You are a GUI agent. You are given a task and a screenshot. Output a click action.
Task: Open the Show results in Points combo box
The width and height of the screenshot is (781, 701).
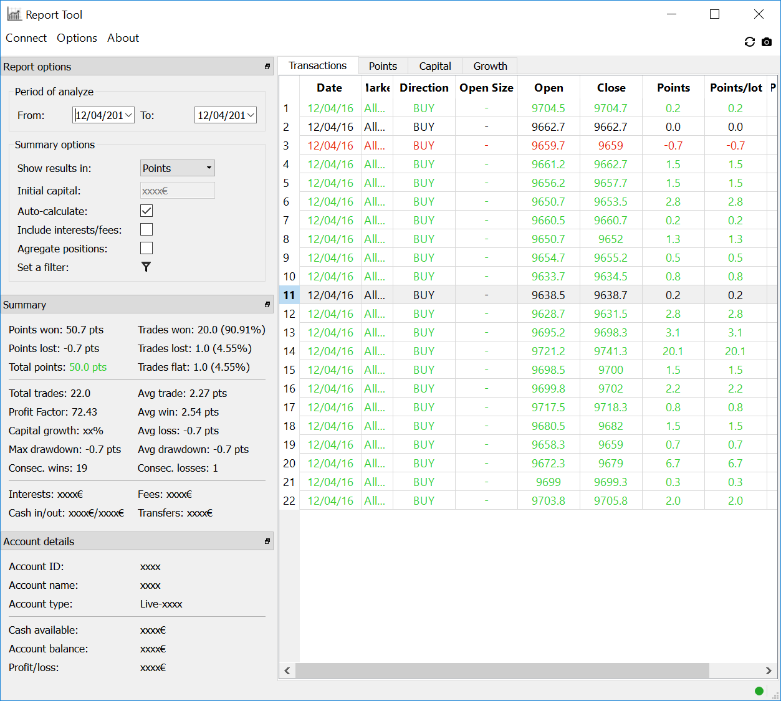tap(177, 168)
